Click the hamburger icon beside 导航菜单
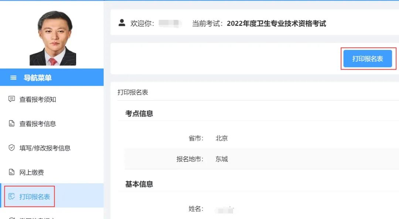Image resolution: width=399 pixels, height=219 pixels. (x=13, y=78)
